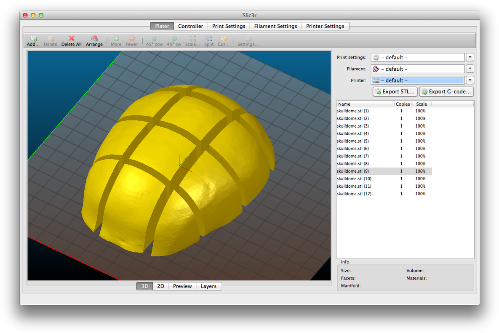Click the Fewer copies icon

coord(132,39)
